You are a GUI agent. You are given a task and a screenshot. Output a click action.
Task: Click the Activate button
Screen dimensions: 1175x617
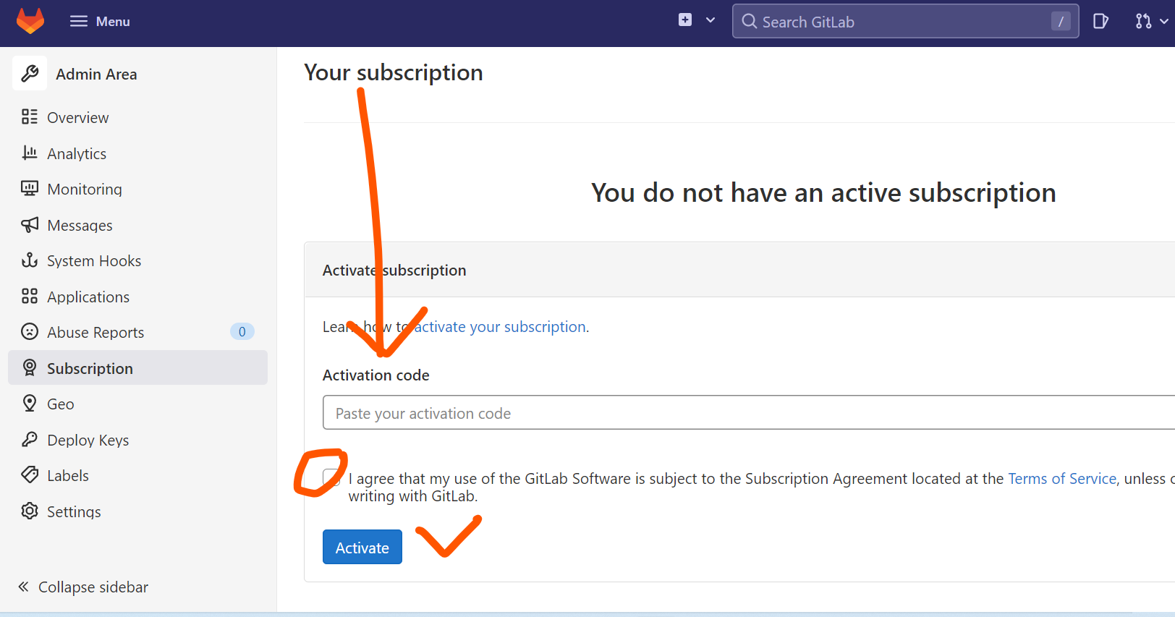click(x=362, y=548)
